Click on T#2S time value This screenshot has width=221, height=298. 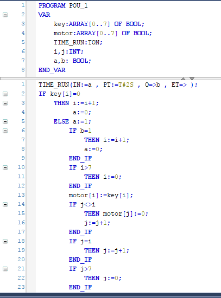[126, 85]
